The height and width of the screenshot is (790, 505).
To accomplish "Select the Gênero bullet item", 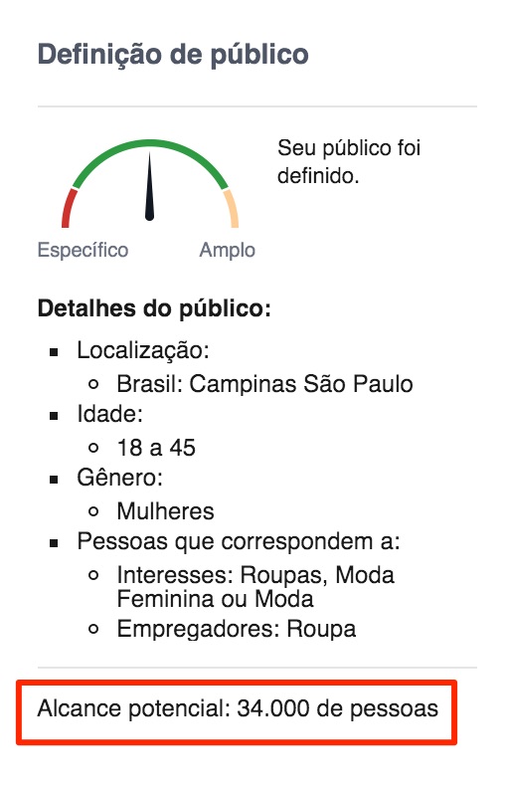I will click(x=120, y=478).
